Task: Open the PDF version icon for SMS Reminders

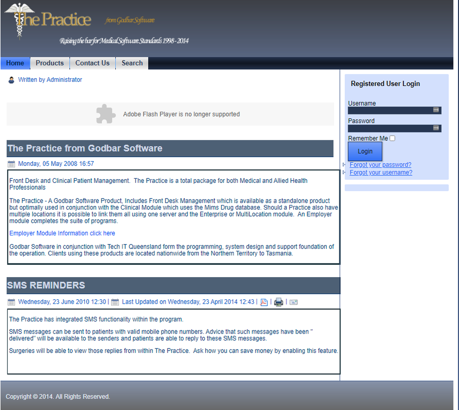Action: coord(264,302)
